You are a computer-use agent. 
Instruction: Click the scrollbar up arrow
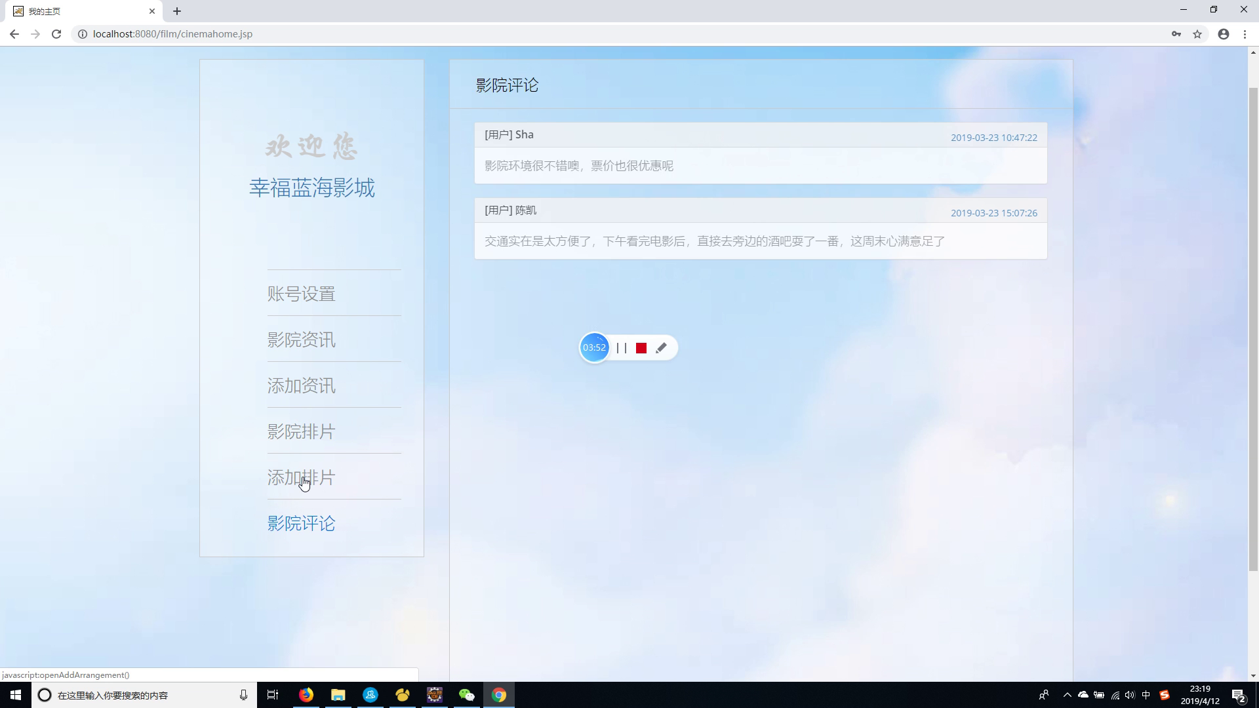click(x=1253, y=51)
